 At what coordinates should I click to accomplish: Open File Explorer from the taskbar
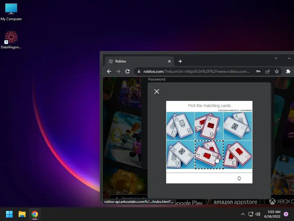22,214
